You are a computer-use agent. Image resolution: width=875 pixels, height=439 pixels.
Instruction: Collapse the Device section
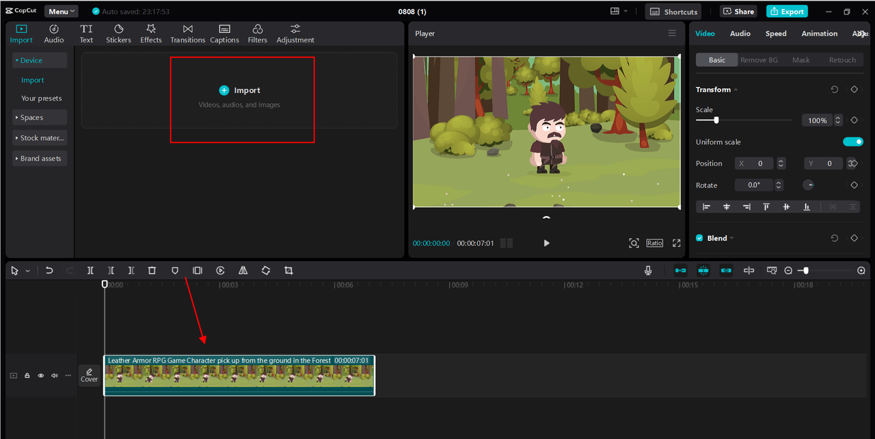coord(40,60)
